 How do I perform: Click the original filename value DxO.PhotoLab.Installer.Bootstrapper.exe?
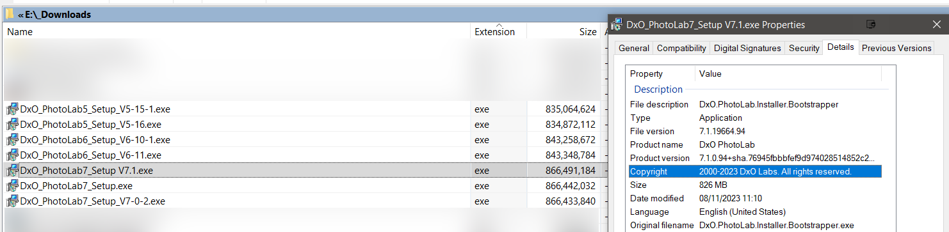click(776, 225)
